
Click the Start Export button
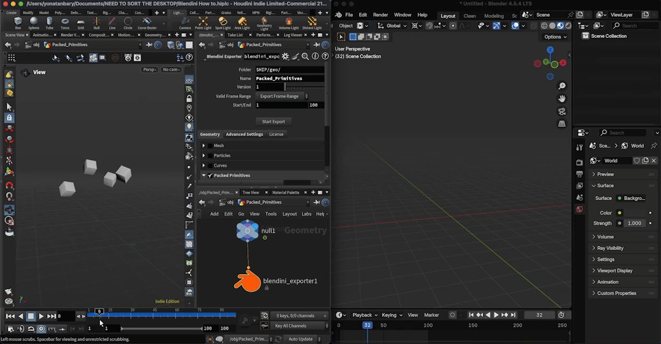274,122
